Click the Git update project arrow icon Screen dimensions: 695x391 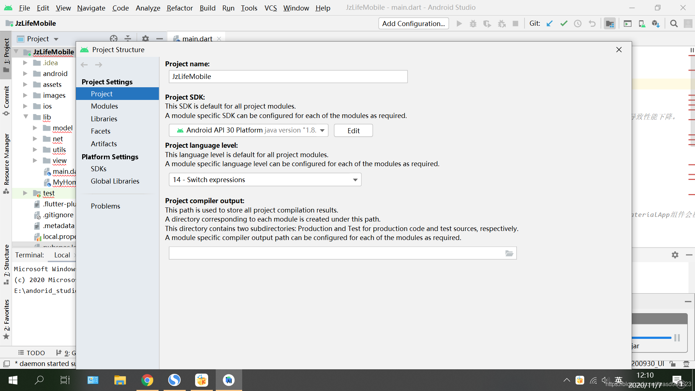point(549,24)
